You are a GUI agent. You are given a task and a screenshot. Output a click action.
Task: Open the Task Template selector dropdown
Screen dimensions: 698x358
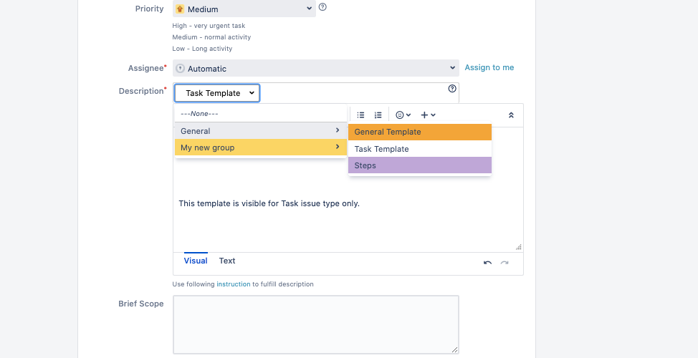point(217,93)
